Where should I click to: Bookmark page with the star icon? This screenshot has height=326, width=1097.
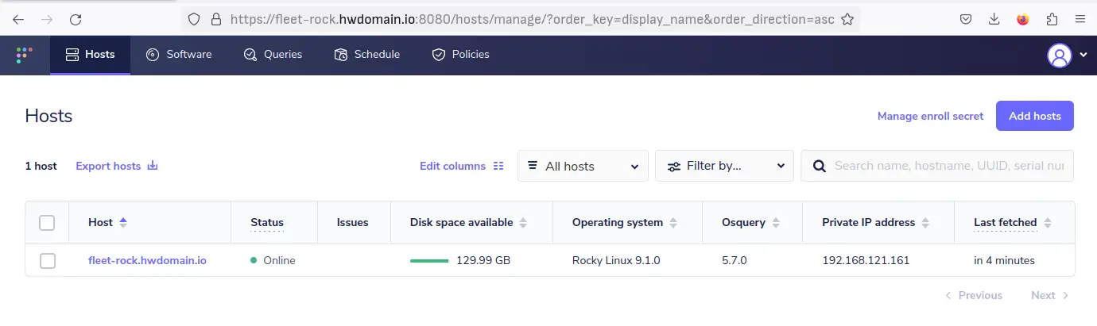pos(847,19)
